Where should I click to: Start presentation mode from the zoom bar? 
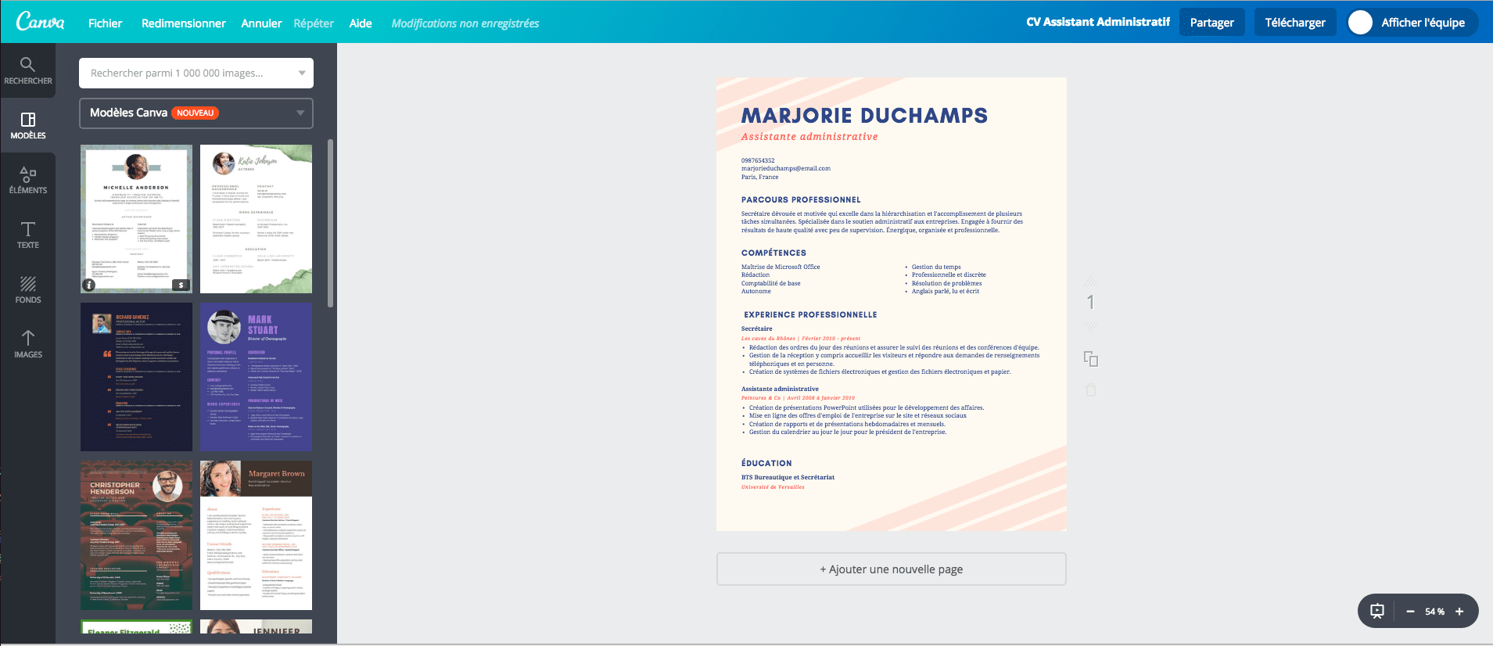click(1377, 612)
